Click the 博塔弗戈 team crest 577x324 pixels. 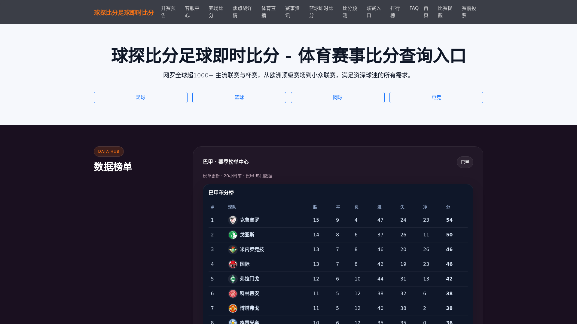click(x=233, y=308)
